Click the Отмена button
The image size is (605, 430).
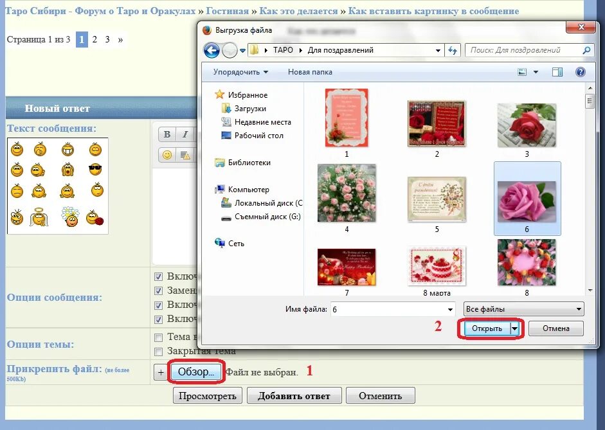pos(556,328)
